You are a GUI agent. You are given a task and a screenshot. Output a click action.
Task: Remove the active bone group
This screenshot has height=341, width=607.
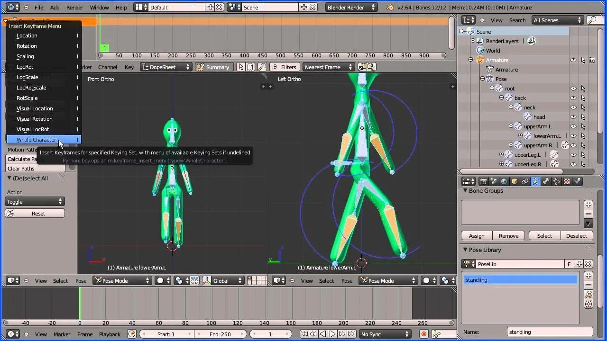[x=589, y=214]
